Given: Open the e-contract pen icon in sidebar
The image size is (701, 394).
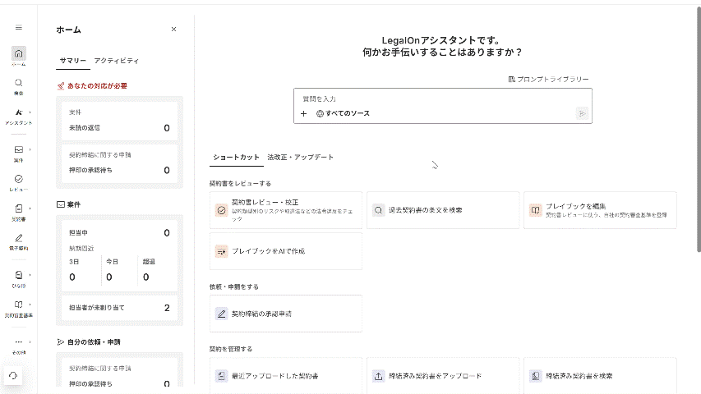Looking at the screenshot, I should [x=18, y=237].
